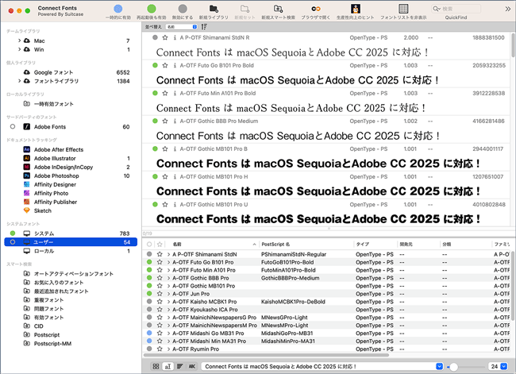The image size is (516, 374).
Task: Create a library with 新規ライブラリ folder icon
Action: pos(214,9)
